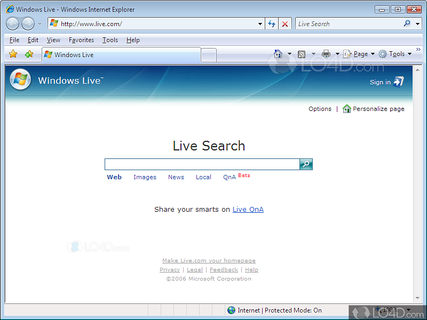Select the Web search scope
The width and height of the screenshot is (427, 320).
[114, 177]
